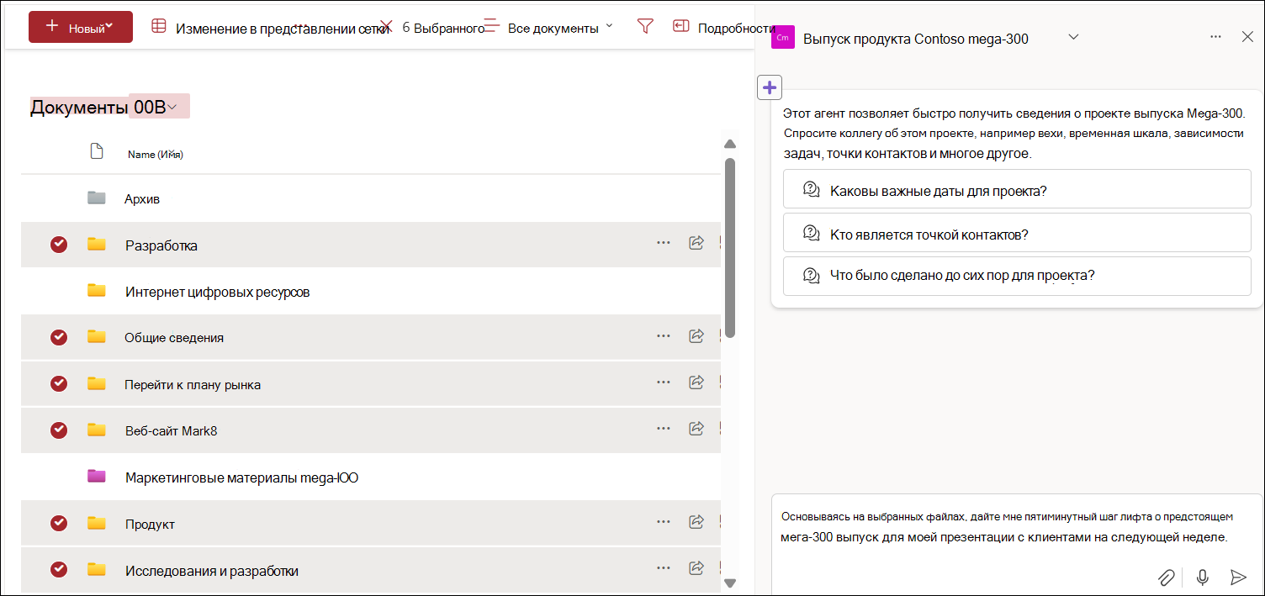
Task: Click the pink Маркетинговые материалы folder icon
Action: [x=97, y=477]
